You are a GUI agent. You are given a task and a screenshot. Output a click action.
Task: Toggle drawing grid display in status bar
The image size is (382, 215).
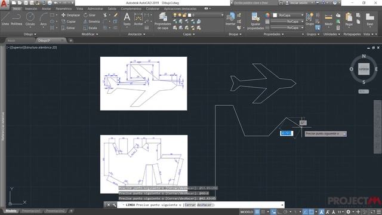coord(257,212)
